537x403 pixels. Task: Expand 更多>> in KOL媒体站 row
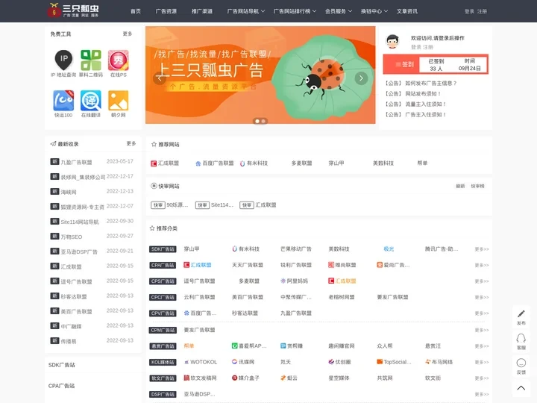click(482, 362)
